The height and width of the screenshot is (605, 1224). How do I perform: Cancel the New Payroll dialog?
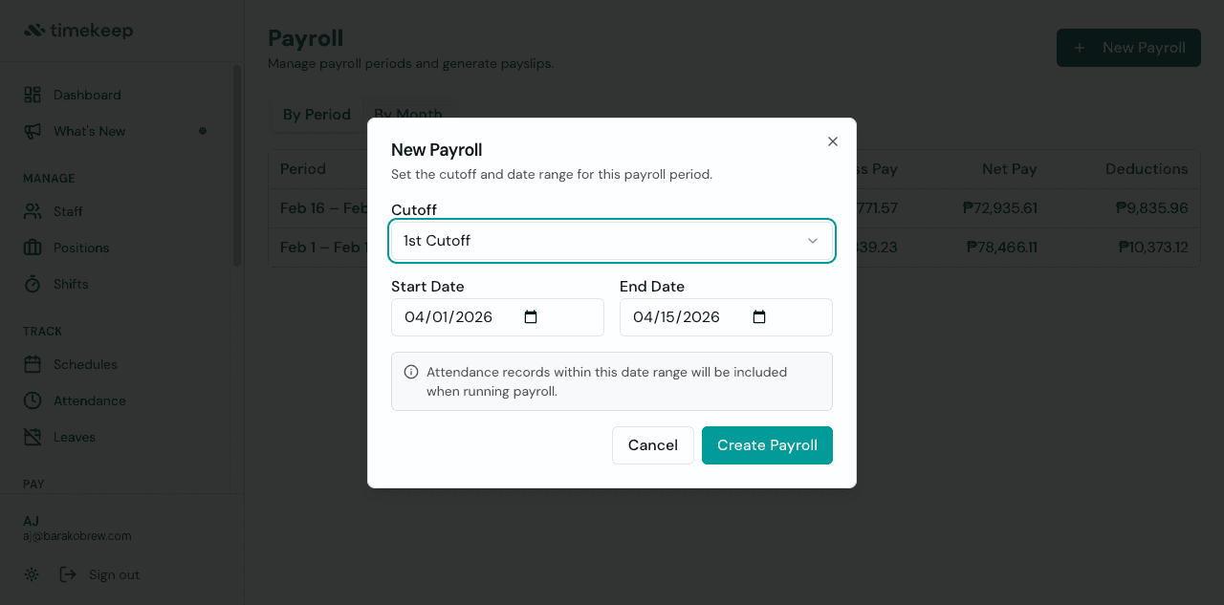click(652, 444)
